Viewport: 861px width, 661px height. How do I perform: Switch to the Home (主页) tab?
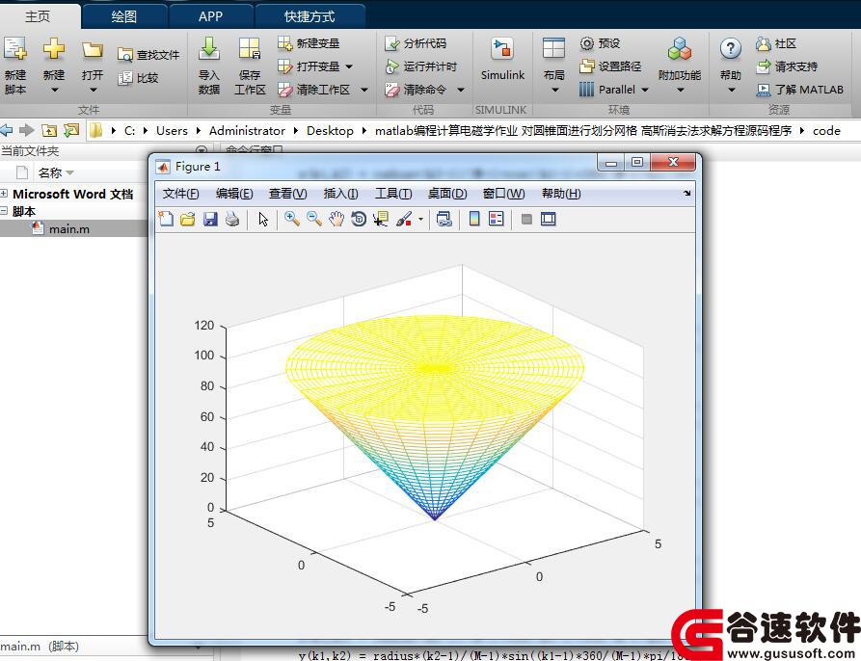[x=38, y=16]
